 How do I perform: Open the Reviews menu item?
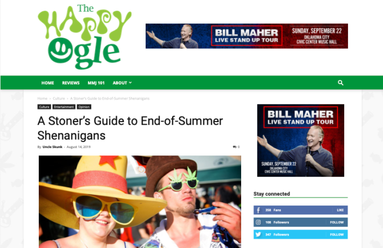tap(71, 83)
